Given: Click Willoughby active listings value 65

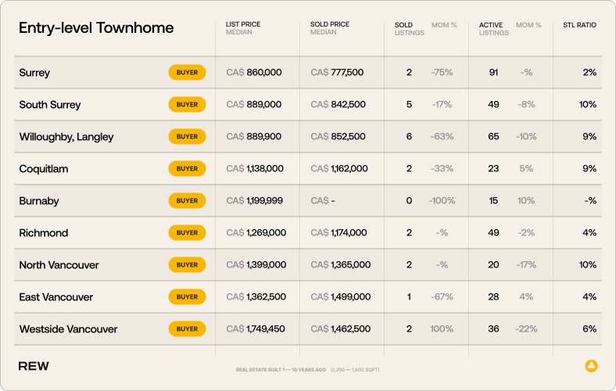Looking at the screenshot, I should pyautogui.click(x=493, y=136).
